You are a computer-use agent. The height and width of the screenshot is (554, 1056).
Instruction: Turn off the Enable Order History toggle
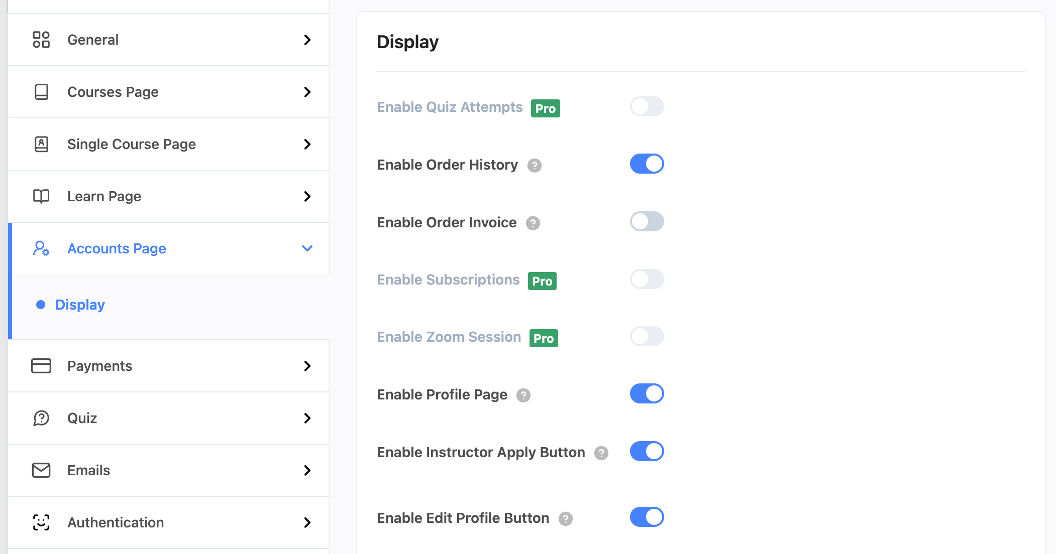click(x=647, y=164)
